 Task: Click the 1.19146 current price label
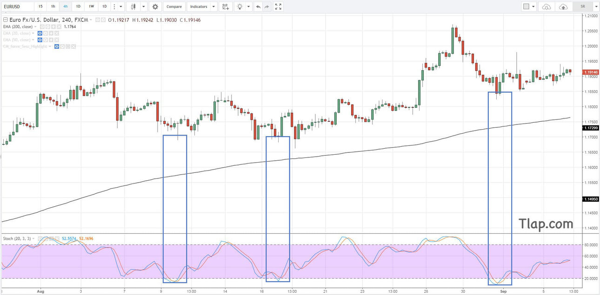[591, 72]
